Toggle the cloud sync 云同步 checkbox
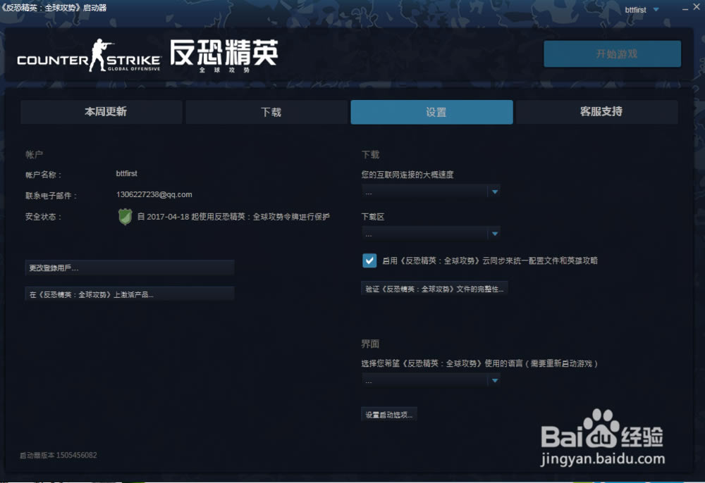 coord(369,261)
